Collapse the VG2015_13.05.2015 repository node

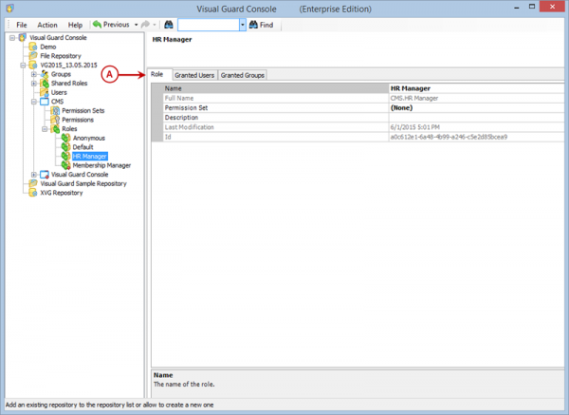pyautogui.click(x=23, y=66)
